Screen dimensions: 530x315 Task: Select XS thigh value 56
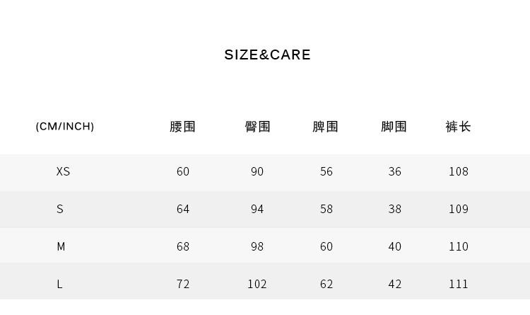[x=326, y=171]
